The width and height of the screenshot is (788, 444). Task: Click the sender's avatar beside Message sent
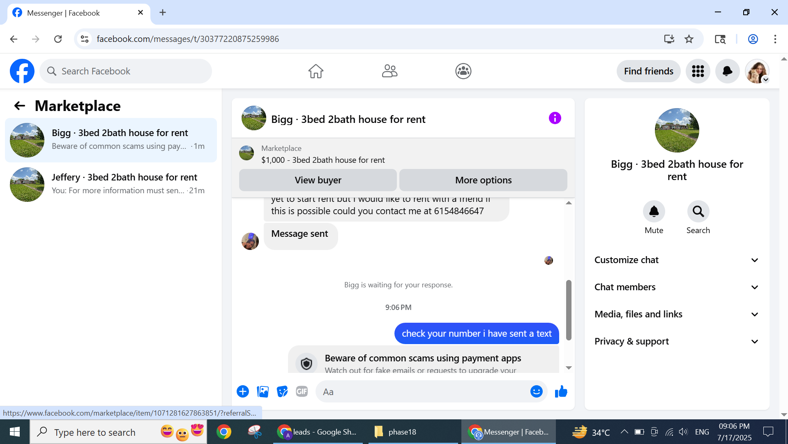[x=250, y=241]
